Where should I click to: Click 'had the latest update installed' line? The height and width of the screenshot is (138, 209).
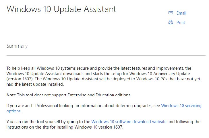[35, 84]
